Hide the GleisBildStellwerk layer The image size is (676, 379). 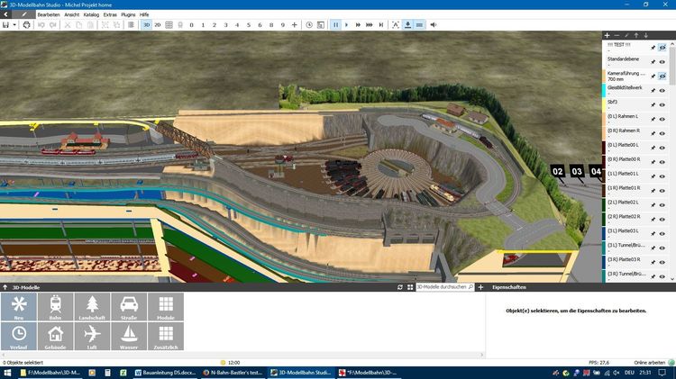pyautogui.click(x=662, y=90)
